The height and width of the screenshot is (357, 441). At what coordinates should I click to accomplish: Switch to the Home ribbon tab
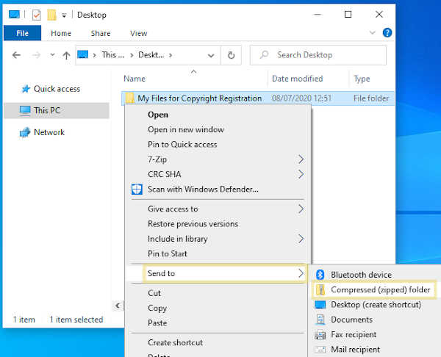[x=61, y=33]
